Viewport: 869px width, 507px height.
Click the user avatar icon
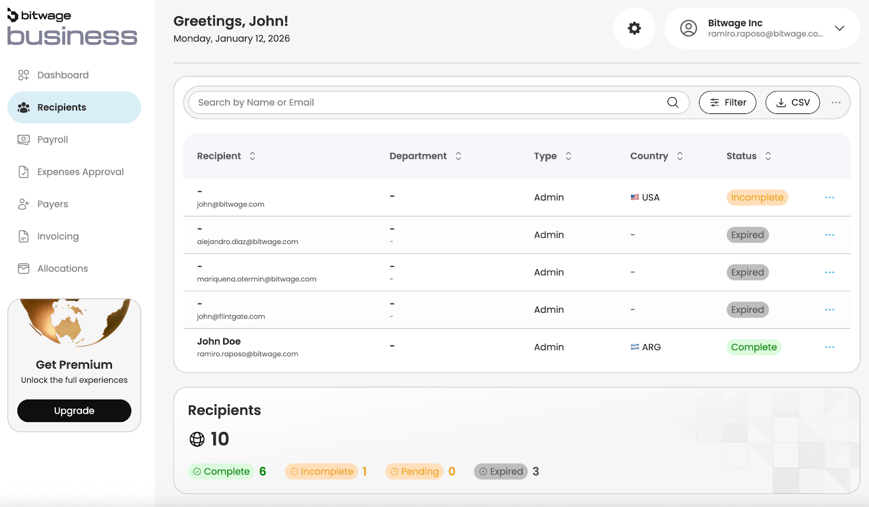tap(688, 28)
